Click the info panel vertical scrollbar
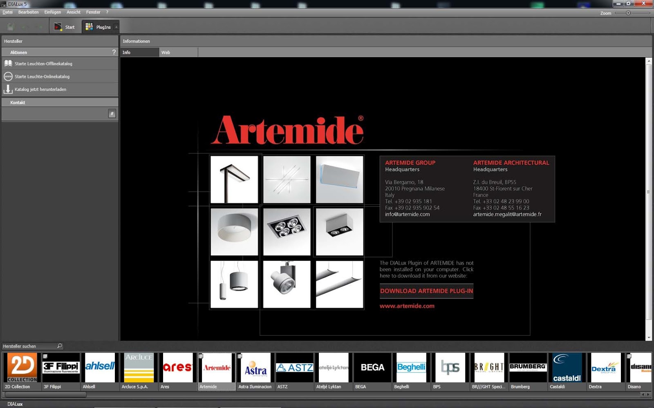The height and width of the screenshot is (408, 654). coord(649,192)
